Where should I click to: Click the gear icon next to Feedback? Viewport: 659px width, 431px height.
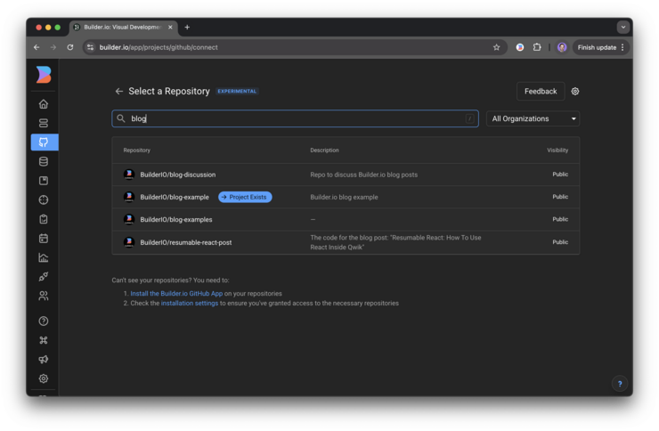[x=575, y=91]
